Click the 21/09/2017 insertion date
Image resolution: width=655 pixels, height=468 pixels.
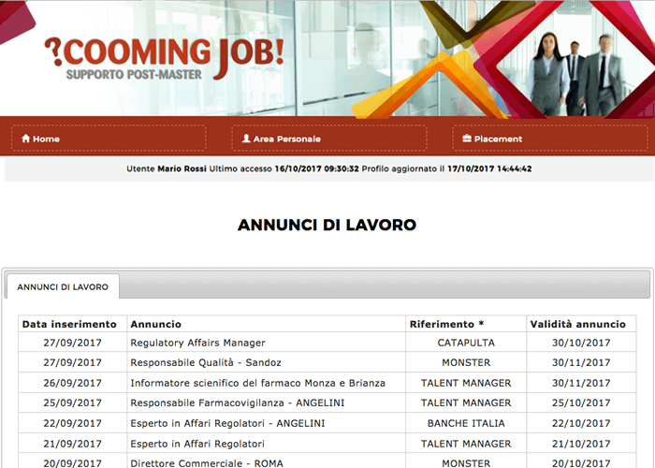click(72, 444)
